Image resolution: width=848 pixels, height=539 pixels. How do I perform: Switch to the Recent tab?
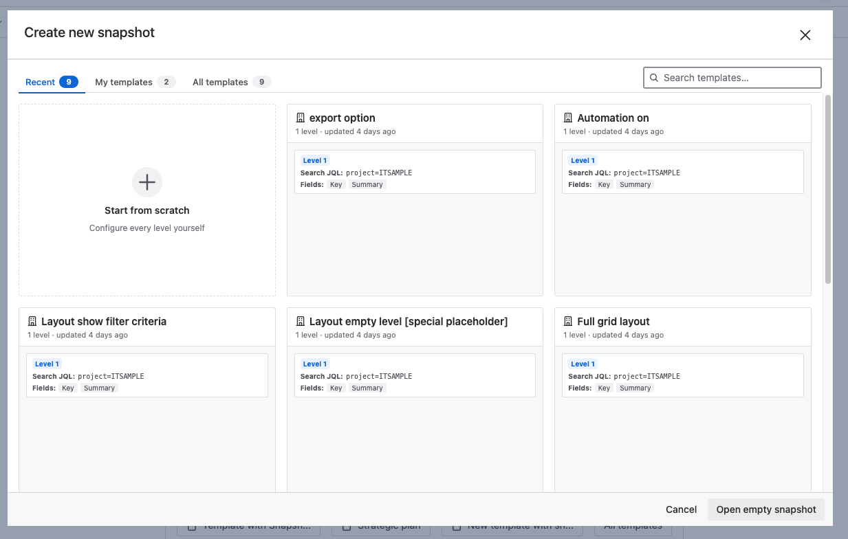tap(52, 82)
